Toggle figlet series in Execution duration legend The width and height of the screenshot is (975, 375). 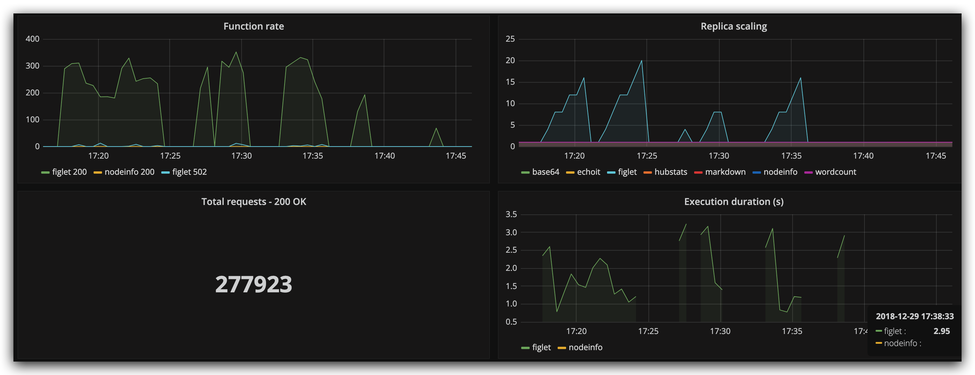point(541,347)
